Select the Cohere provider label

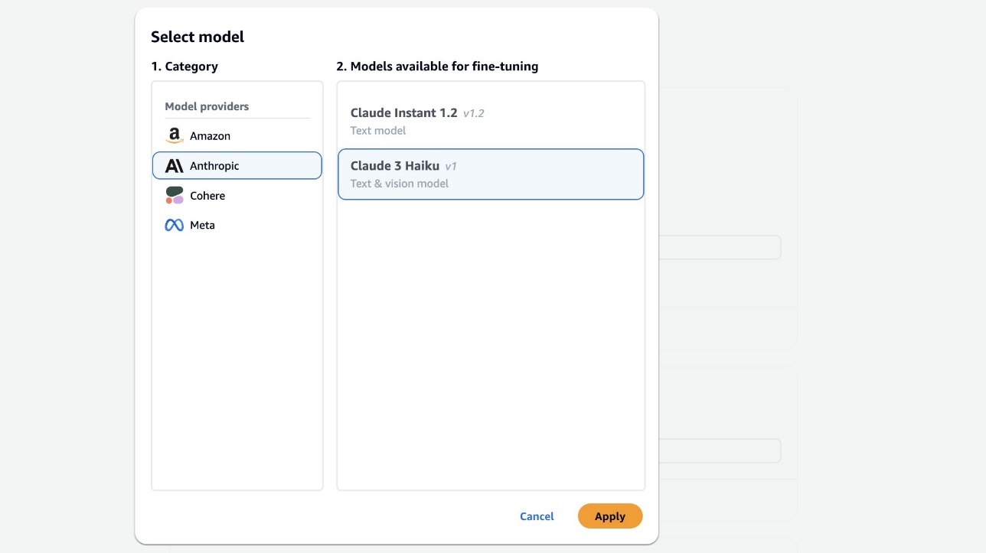point(207,196)
